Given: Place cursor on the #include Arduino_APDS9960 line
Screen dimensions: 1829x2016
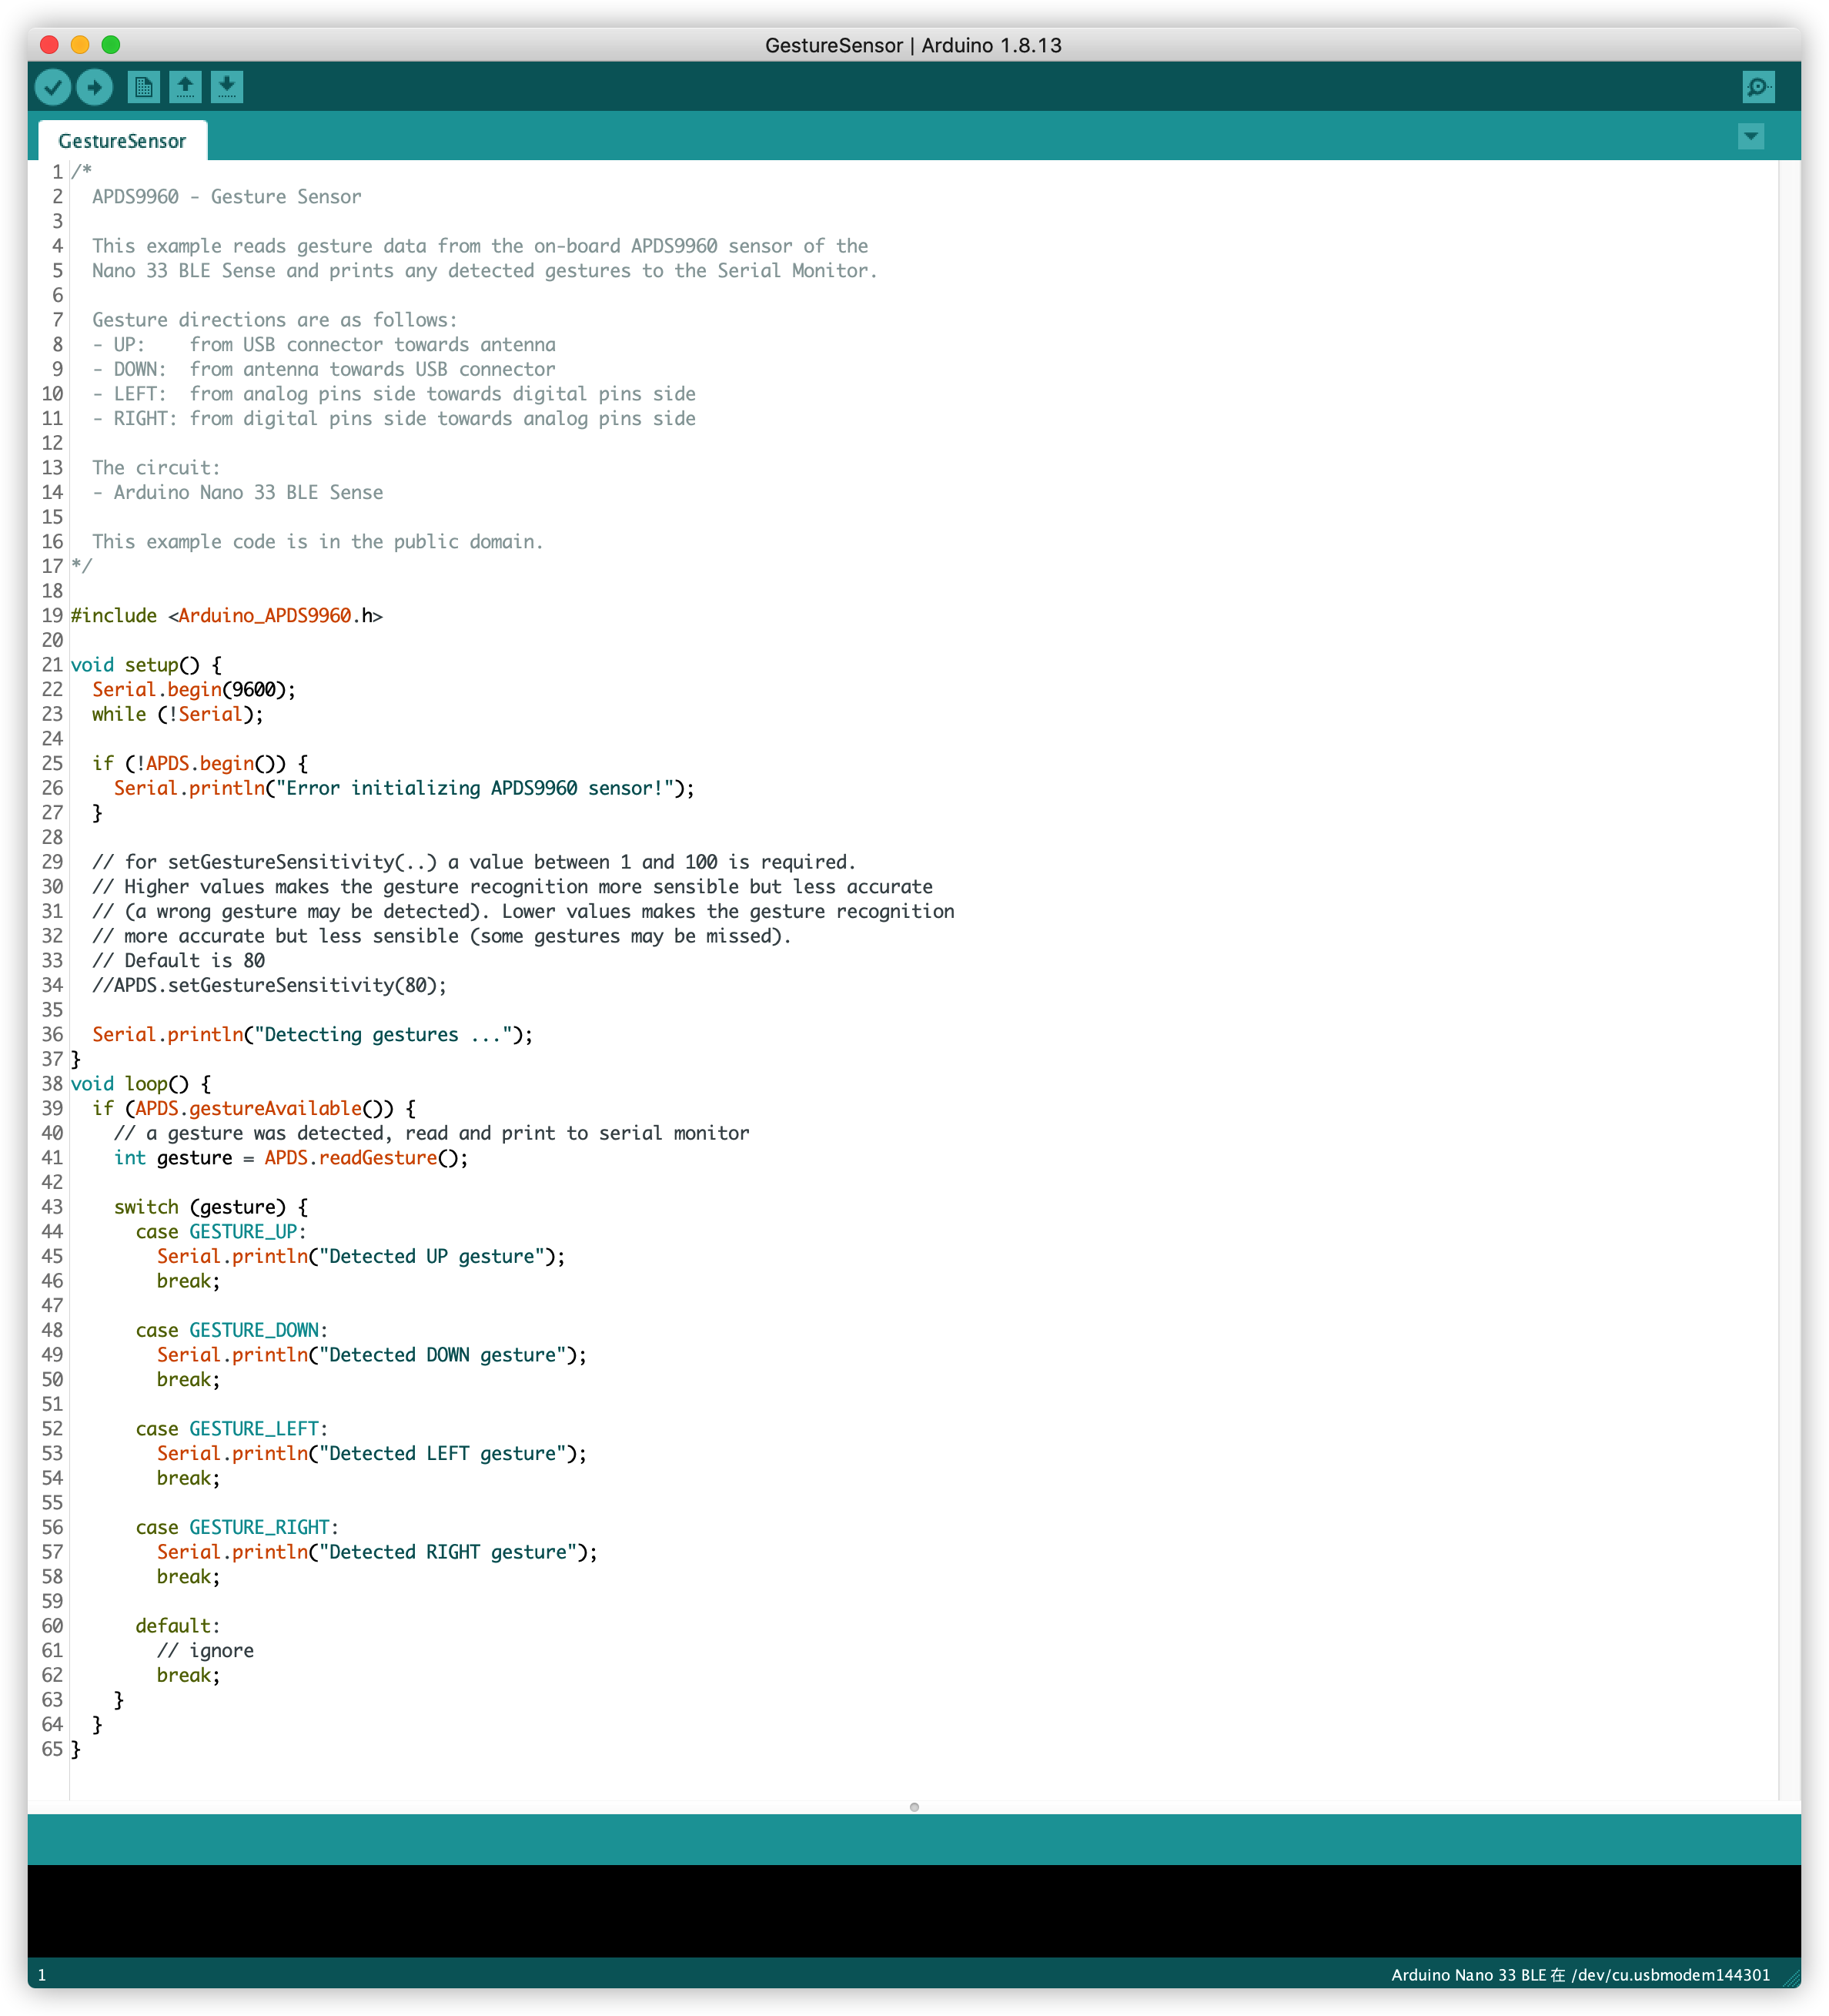Looking at the screenshot, I should click(x=227, y=616).
